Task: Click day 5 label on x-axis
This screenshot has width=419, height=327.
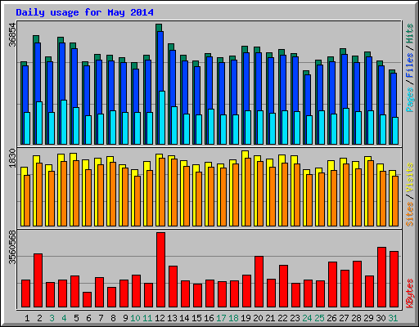Action: pyautogui.click(x=76, y=318)
